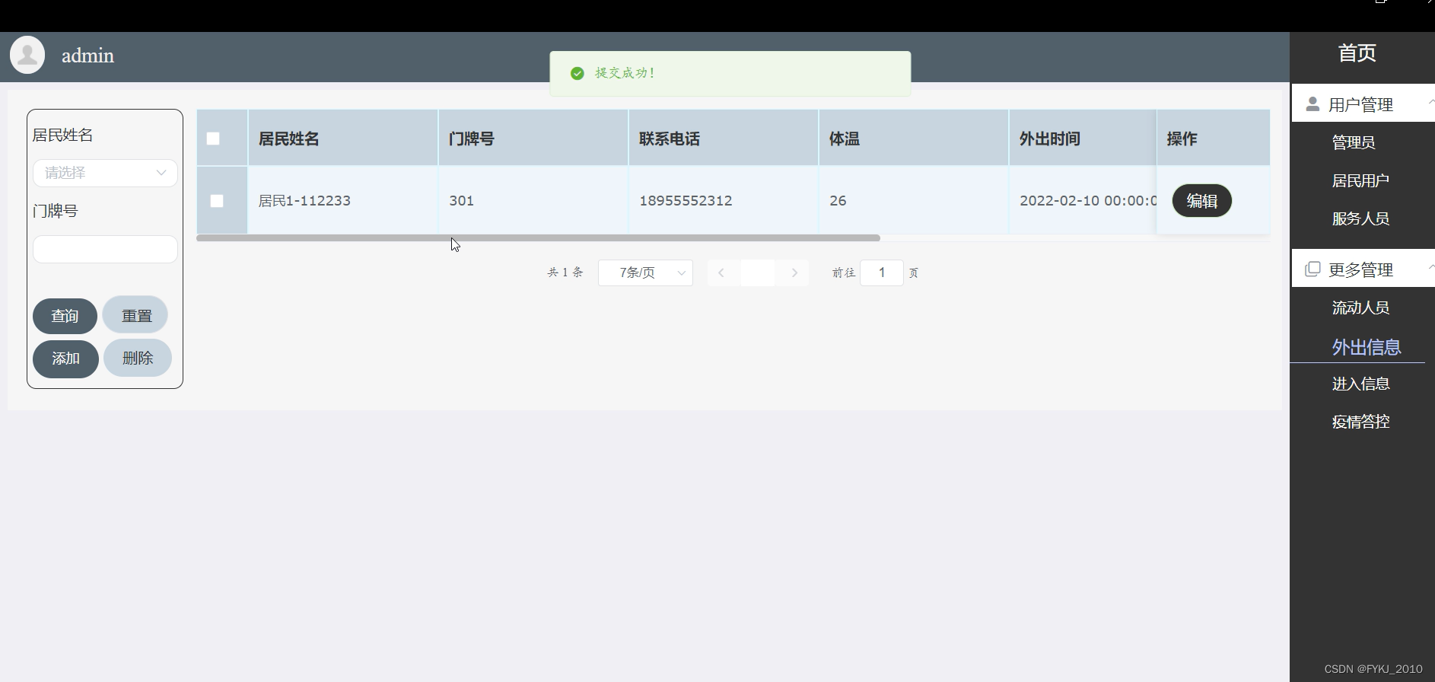The image size is (1435, 682).
Task: Focus the 门牌号 input field
Action: pos(105,250)
